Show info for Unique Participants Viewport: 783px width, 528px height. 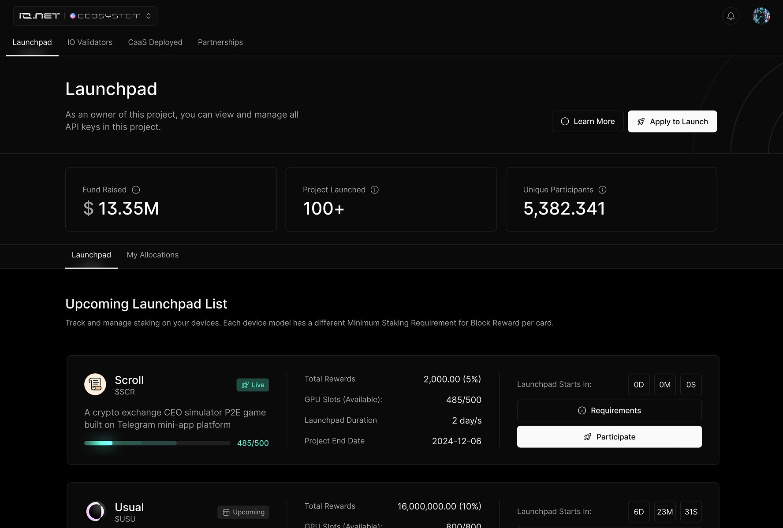point(603,190)
